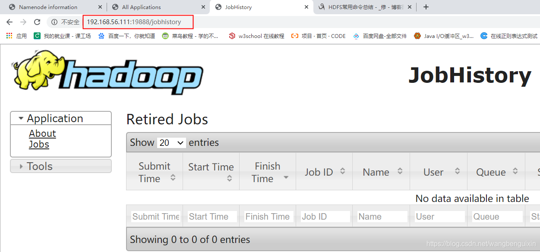Close the All Applications tab
540x252 pixels.
coord(203,7)
